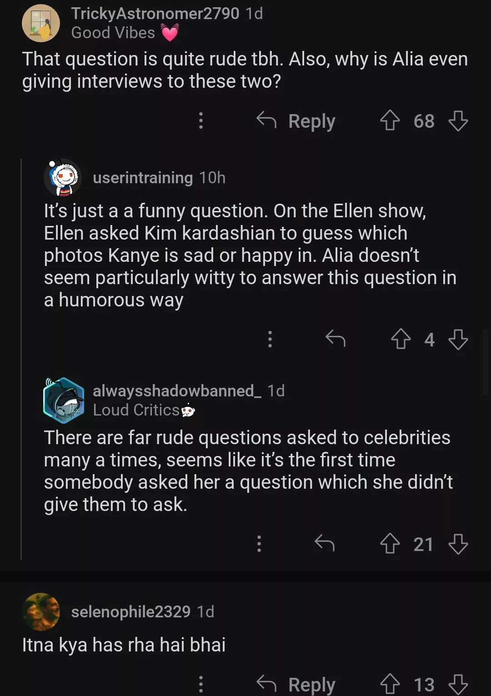Viewport: 491px width, 696px height.
Task: Downvote userintraining's comment
Action: click(458, 339)
